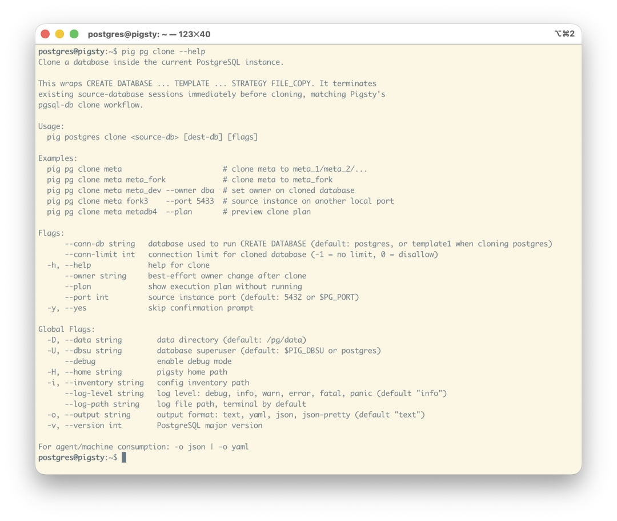Click the "--conn-db string" flag
617x521 pixels.
click(100, 244)
